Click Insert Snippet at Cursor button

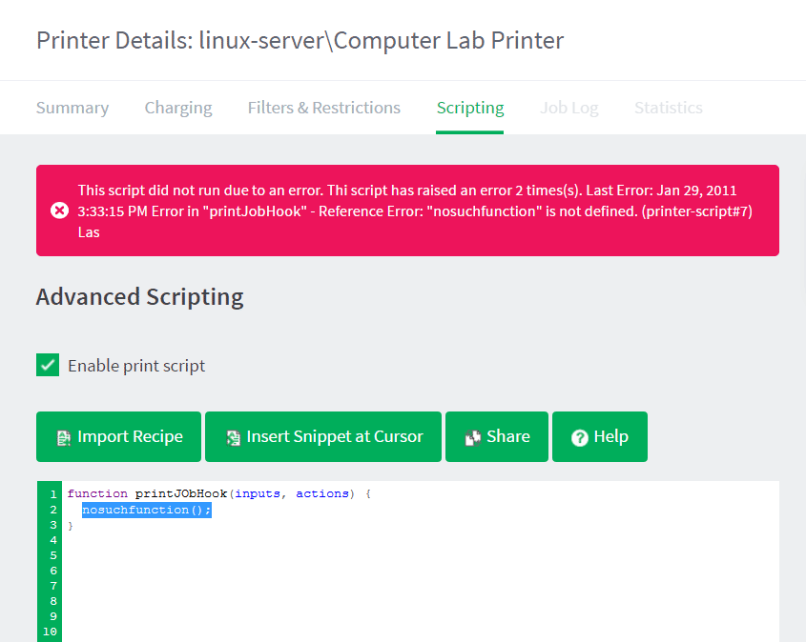point(323,436)
